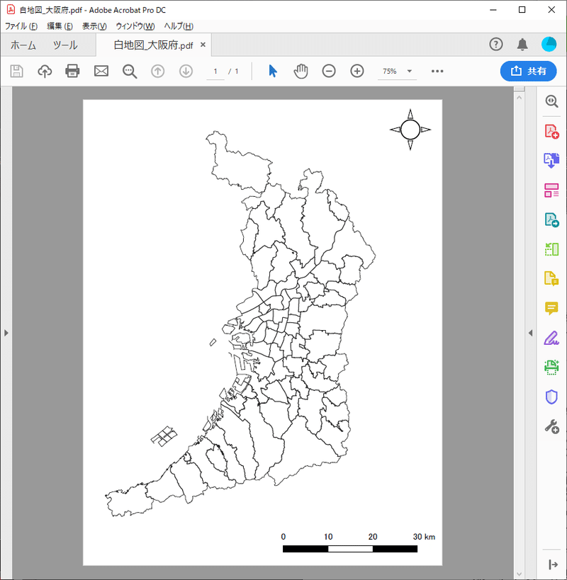Viewport: 567px width, 580px height.
Task: Open Organize Pages pink icon
Action: 551,190
